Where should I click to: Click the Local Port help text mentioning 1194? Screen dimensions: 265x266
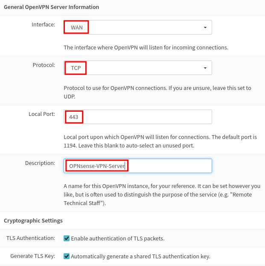pyautogui.click(x=160, y=142)
